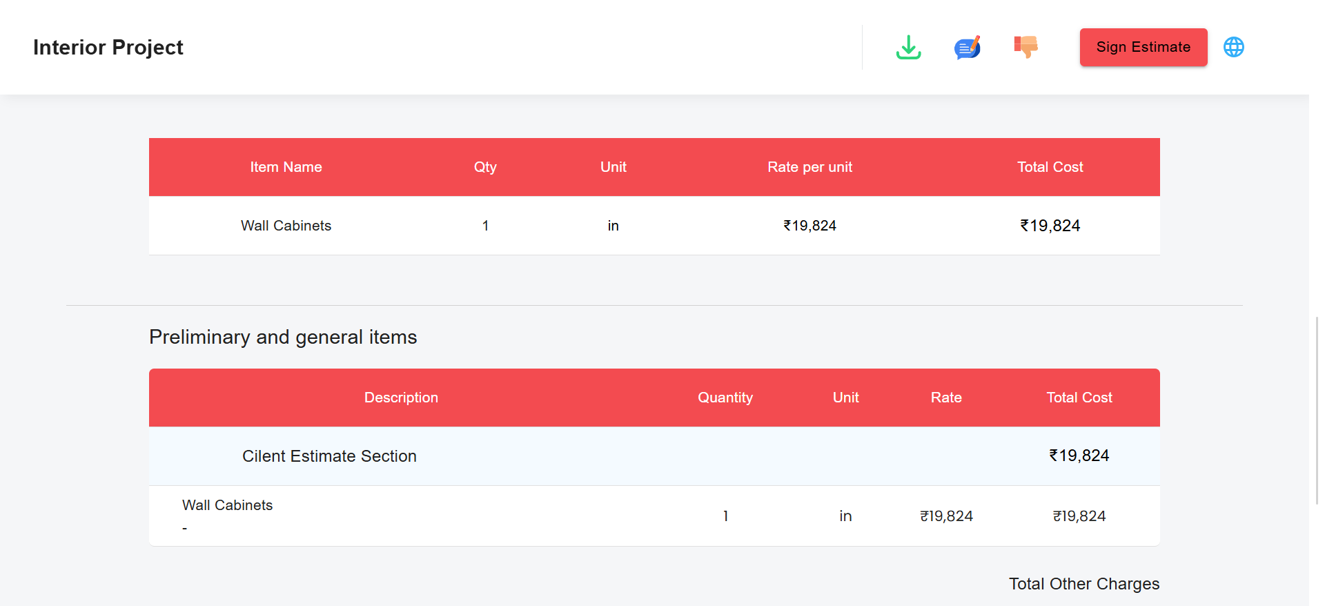Screen dimensions: 1325x606
Task: Click the Sign Estimate button
Action: tap(1143, 47)
